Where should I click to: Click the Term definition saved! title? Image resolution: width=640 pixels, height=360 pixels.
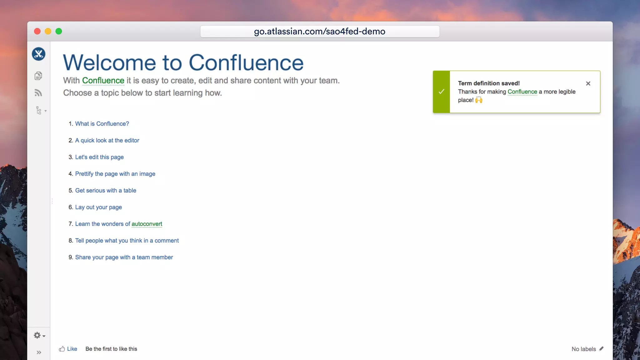[x=489, y=83]
